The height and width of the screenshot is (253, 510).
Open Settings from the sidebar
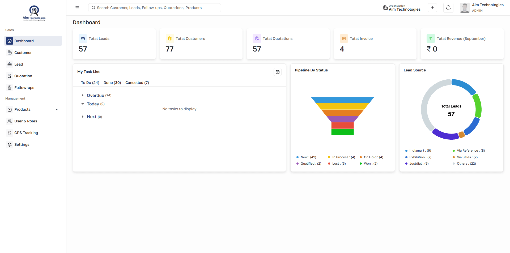pos(33,144)
